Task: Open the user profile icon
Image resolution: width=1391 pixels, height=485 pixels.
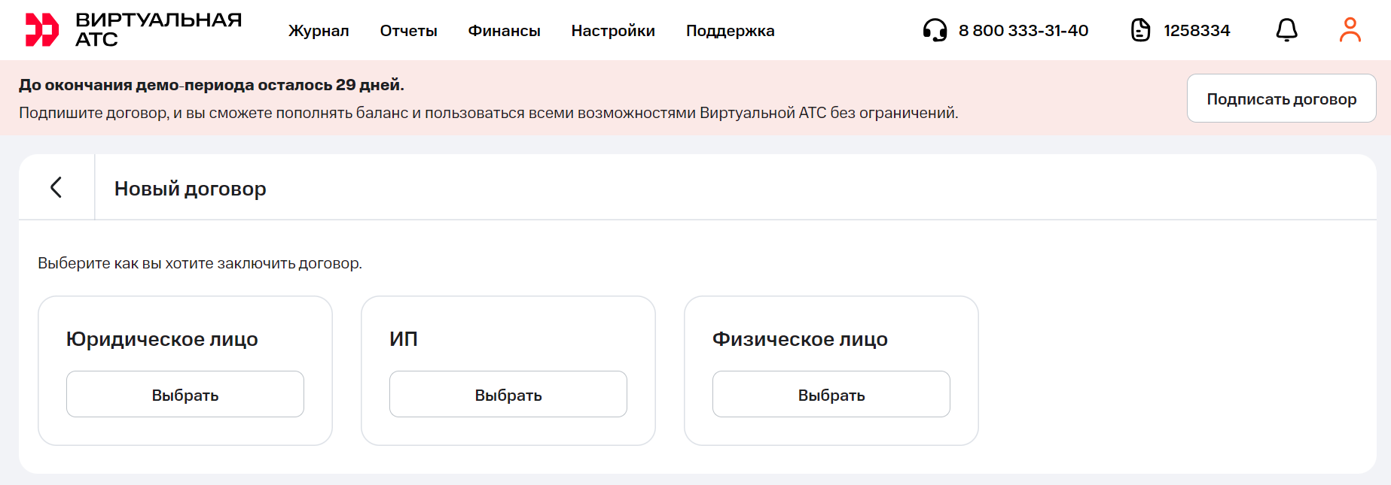Action: pyautogui.click(x=1350, y=30)
